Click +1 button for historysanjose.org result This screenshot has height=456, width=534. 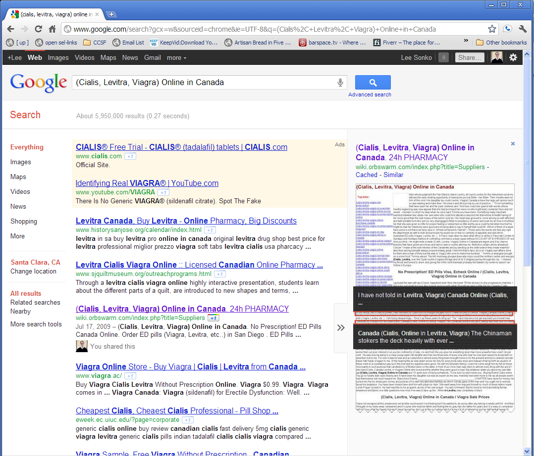coord(210,230)
